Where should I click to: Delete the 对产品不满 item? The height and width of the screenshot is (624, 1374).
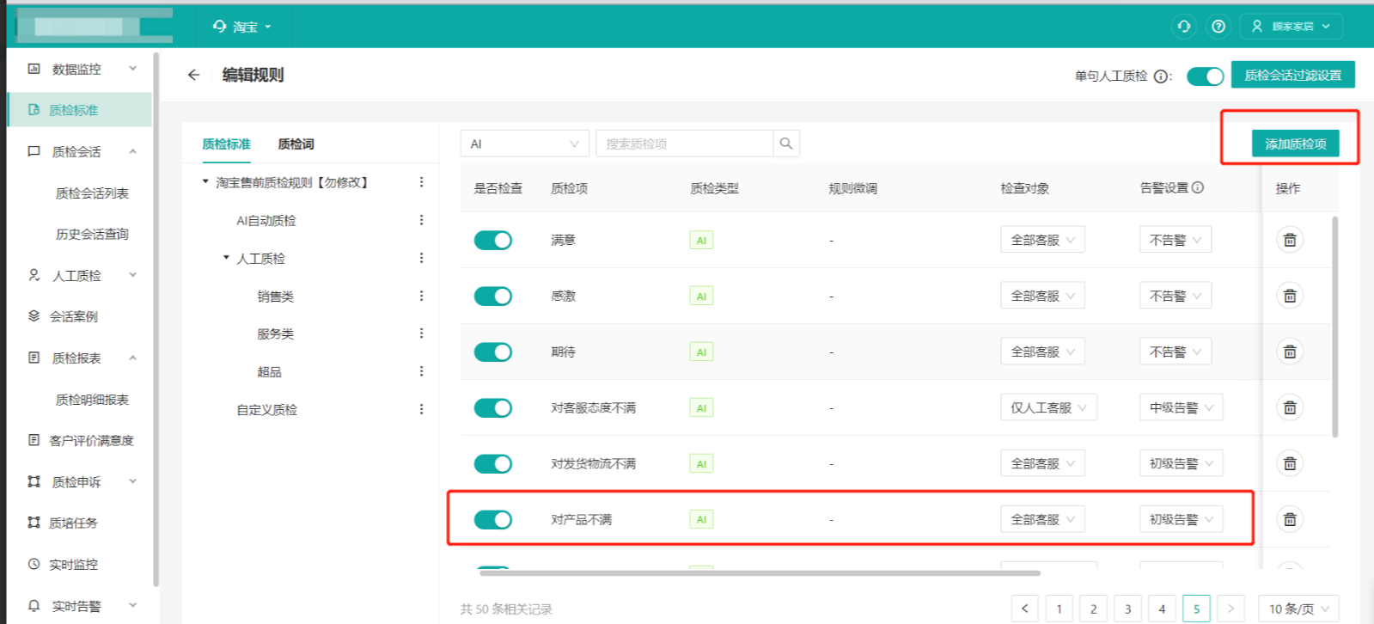pyautogui.click(x=1290, y=519)
